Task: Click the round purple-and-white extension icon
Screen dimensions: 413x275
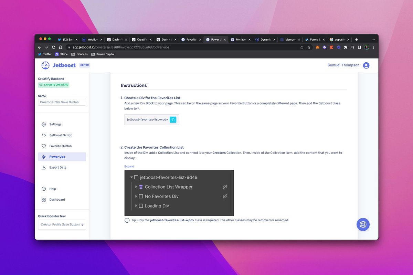Action: [x=325, y=47]
